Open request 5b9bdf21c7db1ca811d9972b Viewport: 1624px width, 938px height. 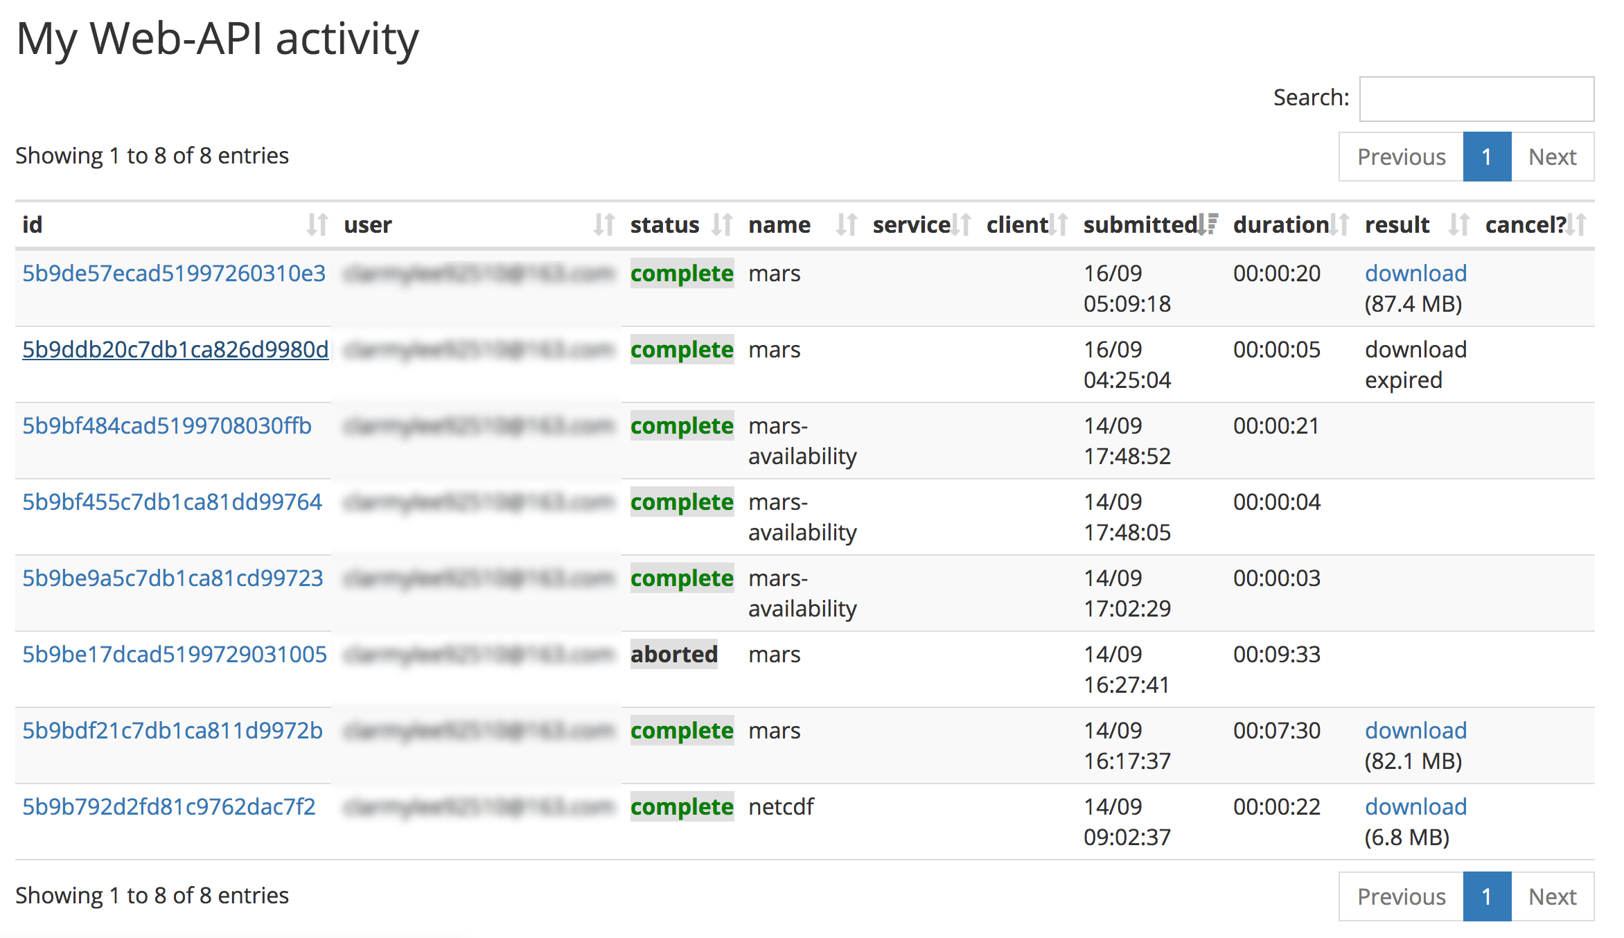173,731
